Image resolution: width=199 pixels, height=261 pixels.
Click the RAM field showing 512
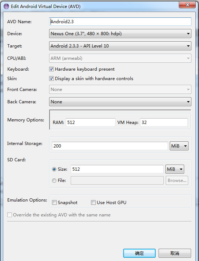[x=91, y=123]
